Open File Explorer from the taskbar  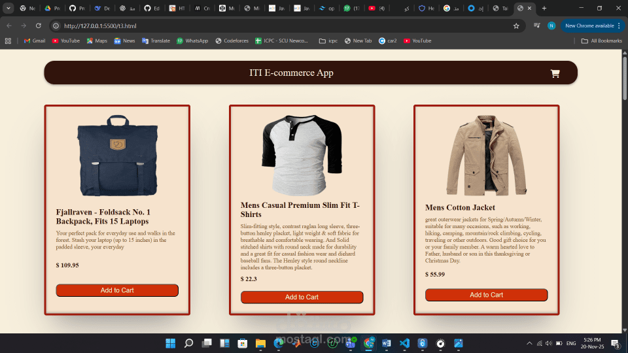point(260,343)
